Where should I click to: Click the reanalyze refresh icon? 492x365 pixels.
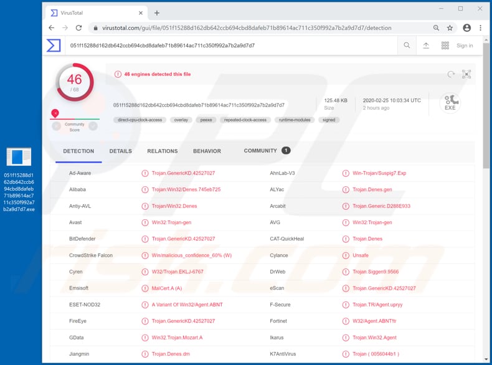[451, 74]
